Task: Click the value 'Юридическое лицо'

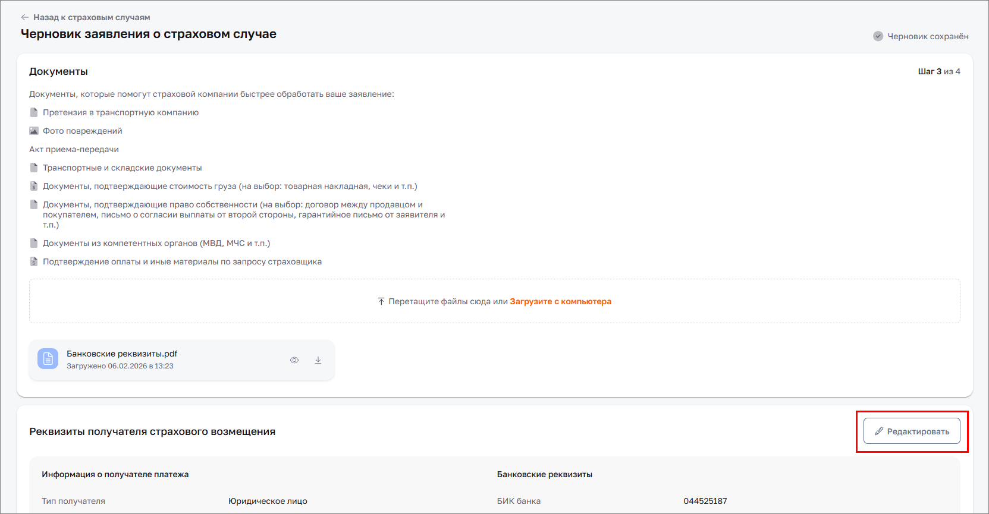Action: [268, 501]
